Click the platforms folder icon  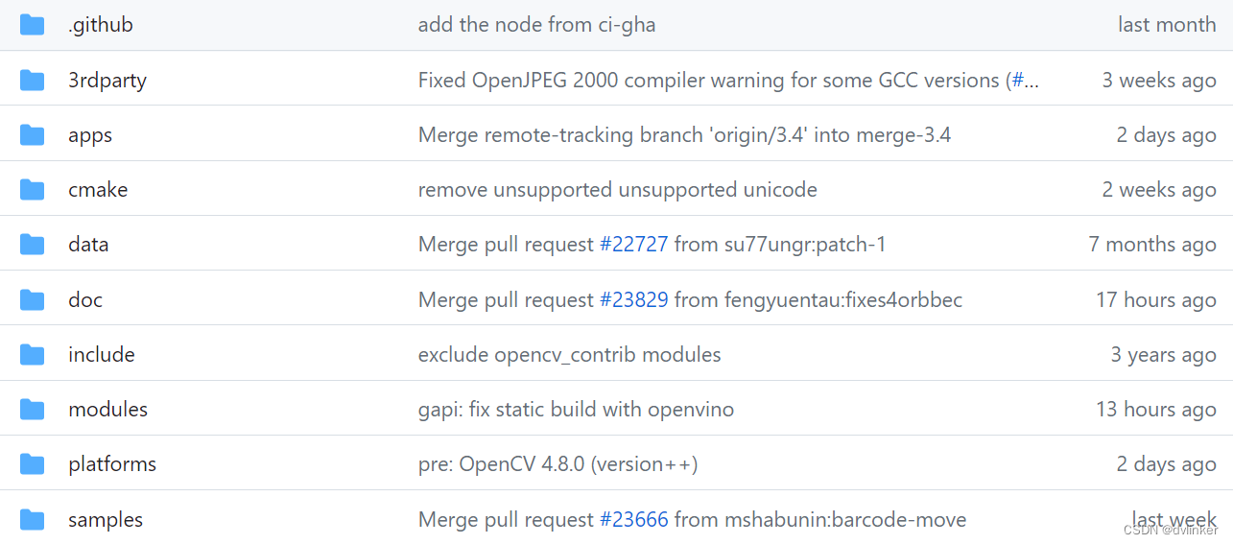(x=33, y=464)
